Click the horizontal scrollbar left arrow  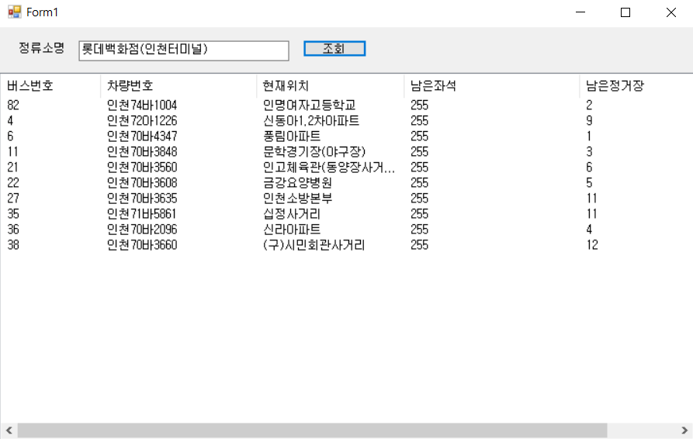[9, 430]
